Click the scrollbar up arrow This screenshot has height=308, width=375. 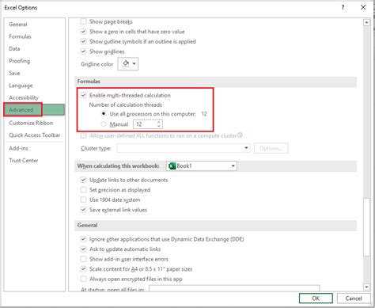point(366,22)
